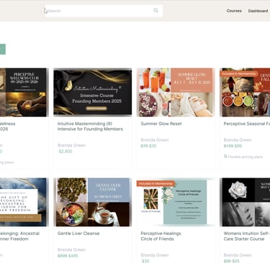This screenshot has width=270, height=263.
Task: Open Summer Glow Reset thumbnail image
Action: pos(176,92)
